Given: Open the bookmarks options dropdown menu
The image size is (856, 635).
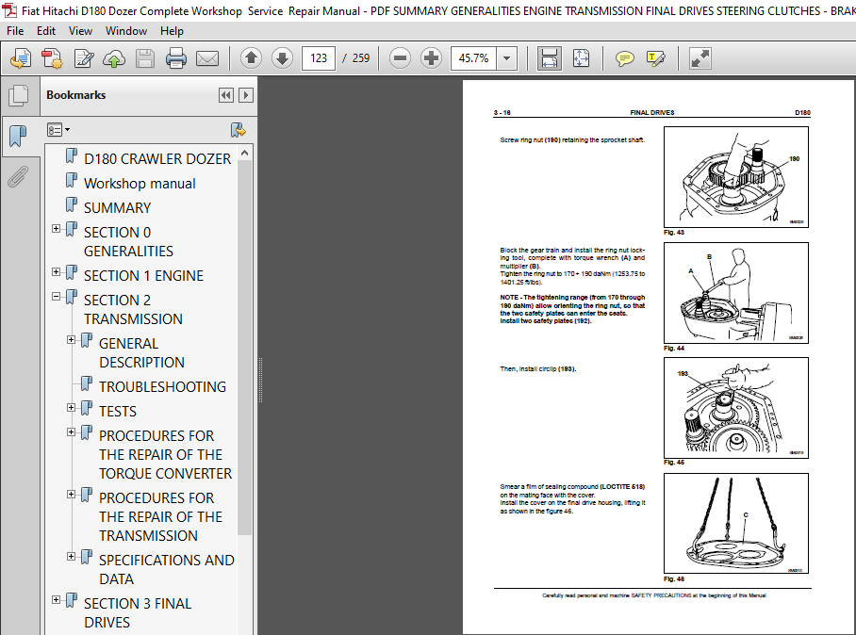Looking at the screenshot, I should (58, 130).
